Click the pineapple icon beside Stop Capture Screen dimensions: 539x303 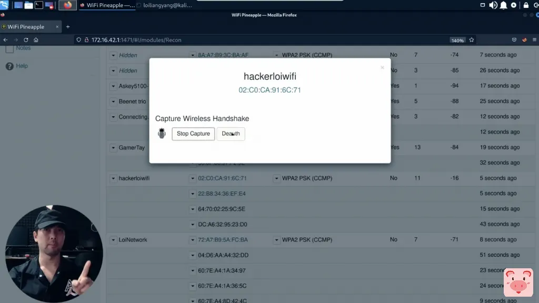pyautogui.click(x=162, y=133)
